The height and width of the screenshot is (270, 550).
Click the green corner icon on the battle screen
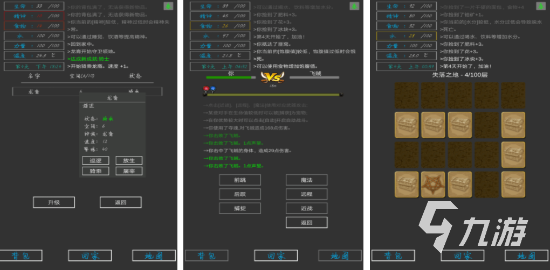[354, 6]
